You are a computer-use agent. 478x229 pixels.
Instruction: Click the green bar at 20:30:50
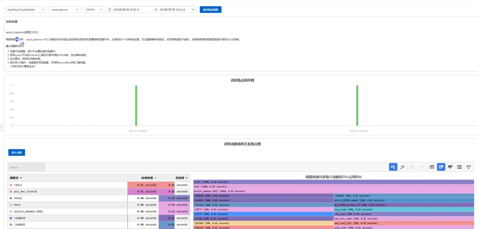tap(357, 105)
